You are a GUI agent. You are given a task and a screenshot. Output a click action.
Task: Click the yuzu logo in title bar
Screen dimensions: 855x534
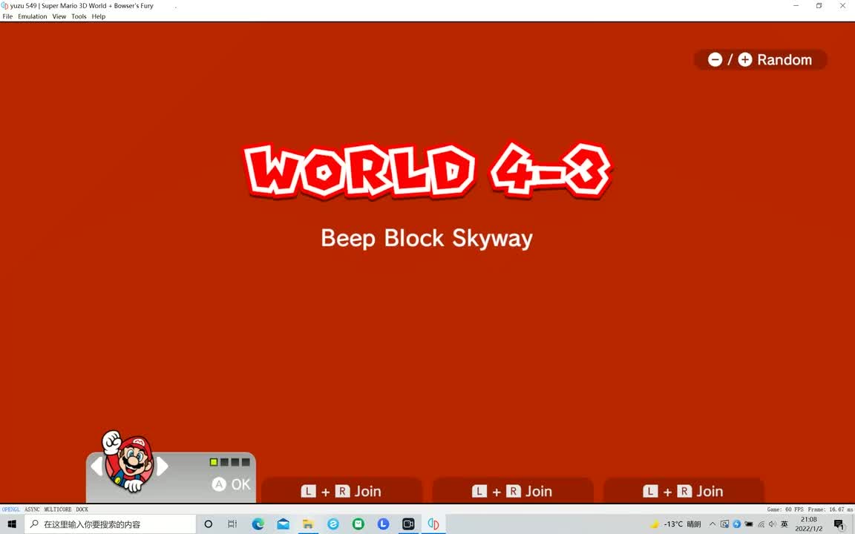click(4, 5)
